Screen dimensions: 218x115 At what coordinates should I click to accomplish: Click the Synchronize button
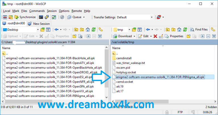25,17
